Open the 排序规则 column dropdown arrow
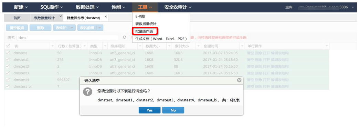 (x=140, y=46)
